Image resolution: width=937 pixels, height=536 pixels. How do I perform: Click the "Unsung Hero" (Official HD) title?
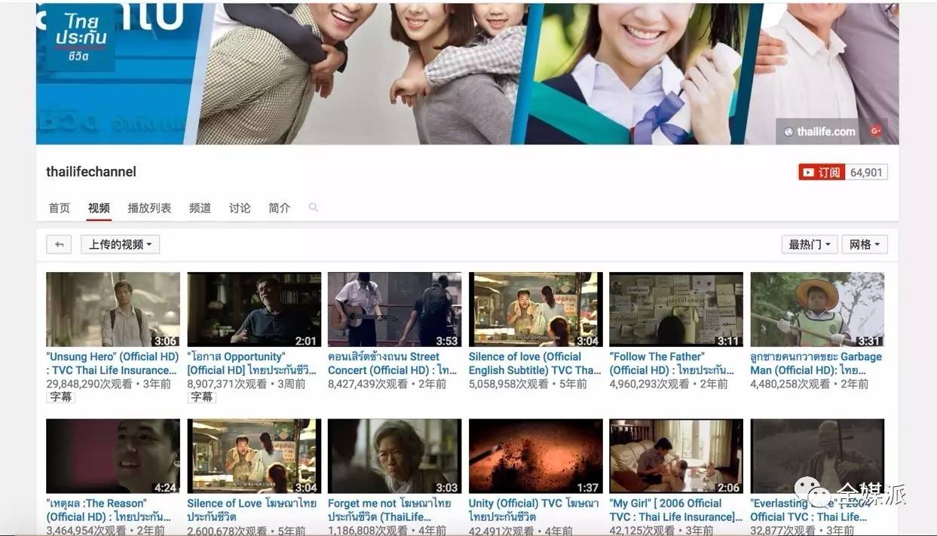pyautogui.click(x=112, y=363)
